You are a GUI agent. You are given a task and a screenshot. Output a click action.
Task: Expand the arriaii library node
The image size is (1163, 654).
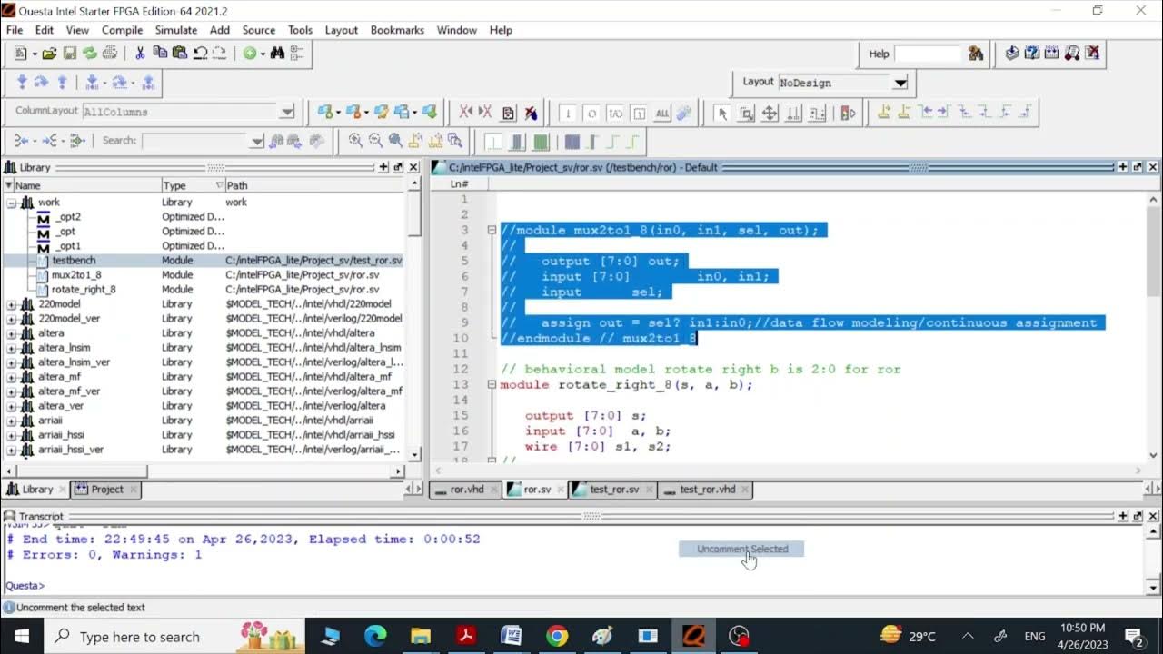point(12,421)
